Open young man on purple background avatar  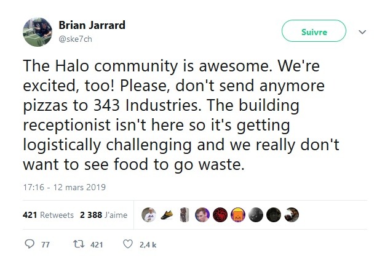202,215
